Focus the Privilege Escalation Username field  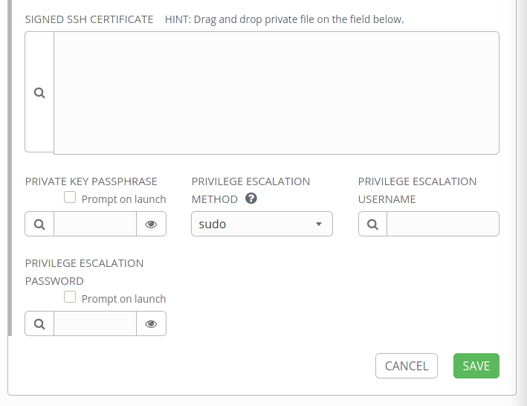(443, 224)
